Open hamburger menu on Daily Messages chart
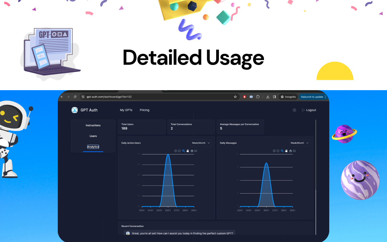387x242 pixels. click(x=294, y=151)
